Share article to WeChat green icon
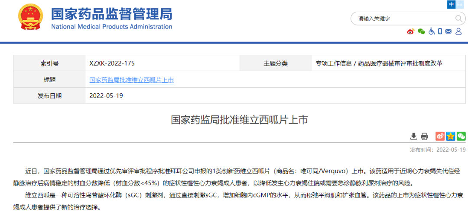The height and width of the screenshot is (213, 468). 461,136
